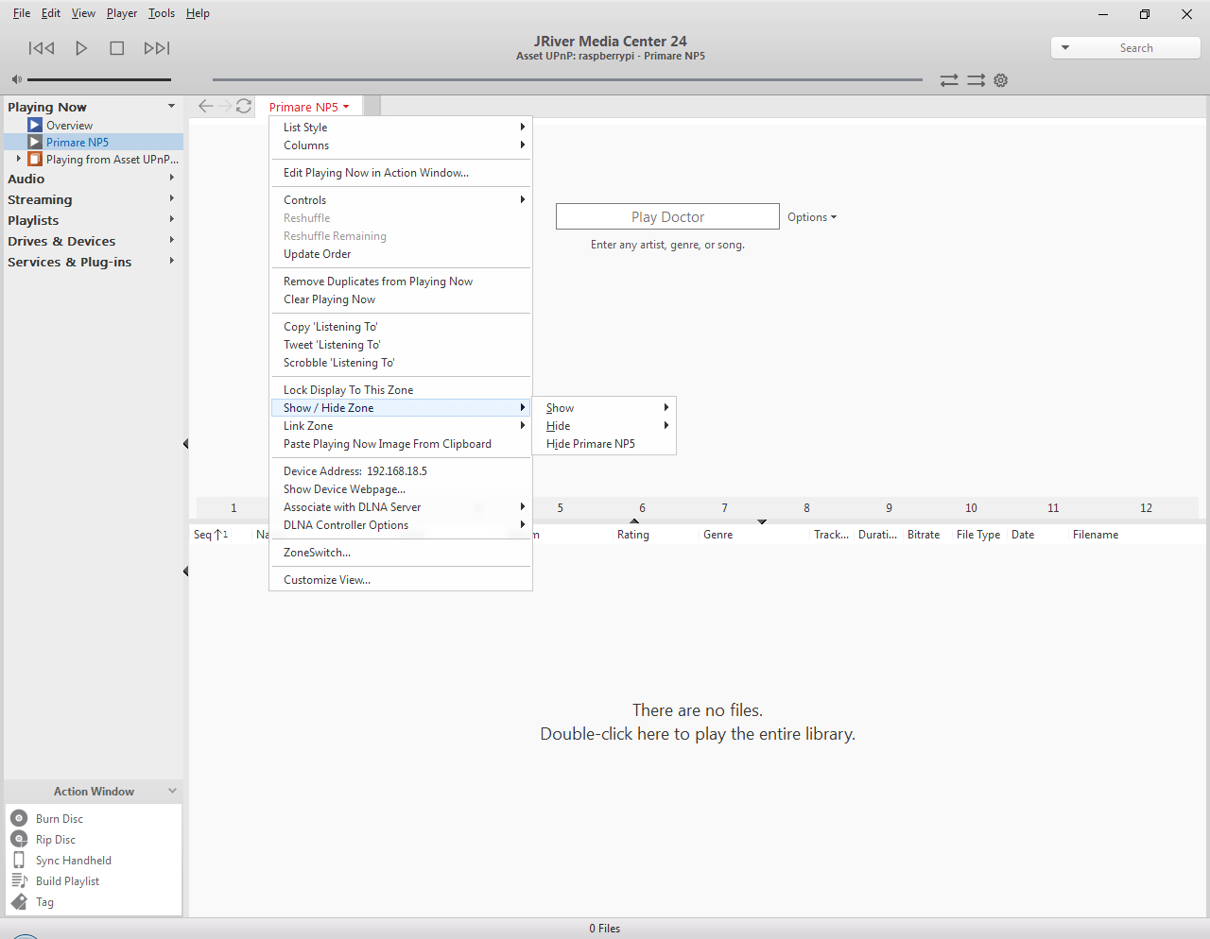Open DLNA Controller Options submenu
Image resolution: width=1210 pixels, height=939 pixels.
pyautogui.click(x=401, y=524)
